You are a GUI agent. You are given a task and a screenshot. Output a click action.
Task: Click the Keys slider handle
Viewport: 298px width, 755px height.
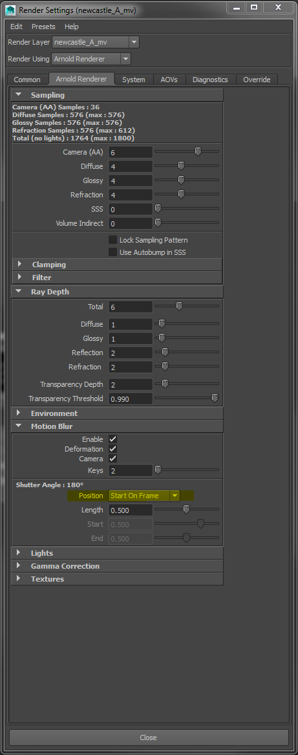158,470
